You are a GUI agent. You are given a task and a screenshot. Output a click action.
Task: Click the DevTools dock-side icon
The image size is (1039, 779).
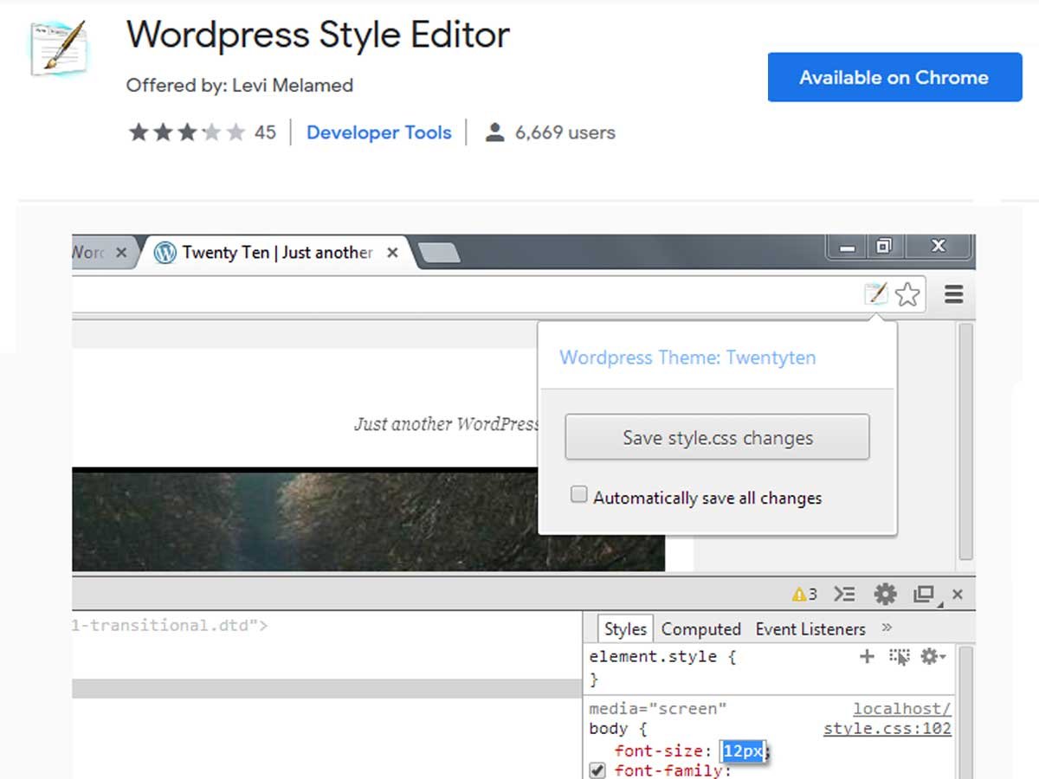[x=925, y=595]
